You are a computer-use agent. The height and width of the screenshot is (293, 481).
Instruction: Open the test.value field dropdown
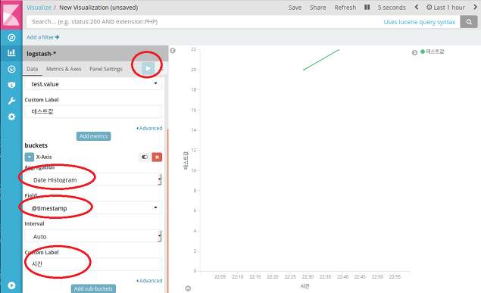tap(93, 84)
